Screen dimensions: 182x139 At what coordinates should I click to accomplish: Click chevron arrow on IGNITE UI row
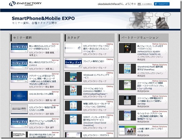[166, 52]
